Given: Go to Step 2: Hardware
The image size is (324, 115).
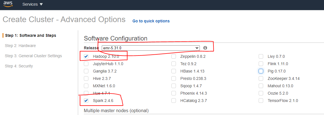Looking at the screenshot, I should click(x=20, y=46).
